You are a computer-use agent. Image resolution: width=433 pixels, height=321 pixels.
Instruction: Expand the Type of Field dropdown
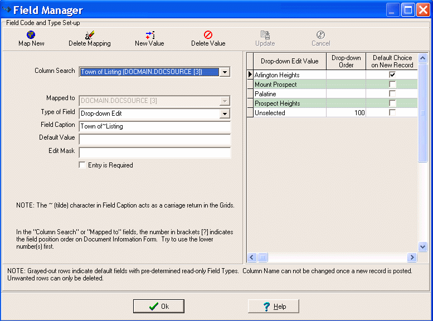(x=225, y=113)
